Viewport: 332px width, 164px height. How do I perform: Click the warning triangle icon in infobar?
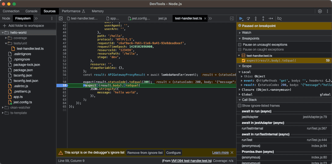point(61,152)
